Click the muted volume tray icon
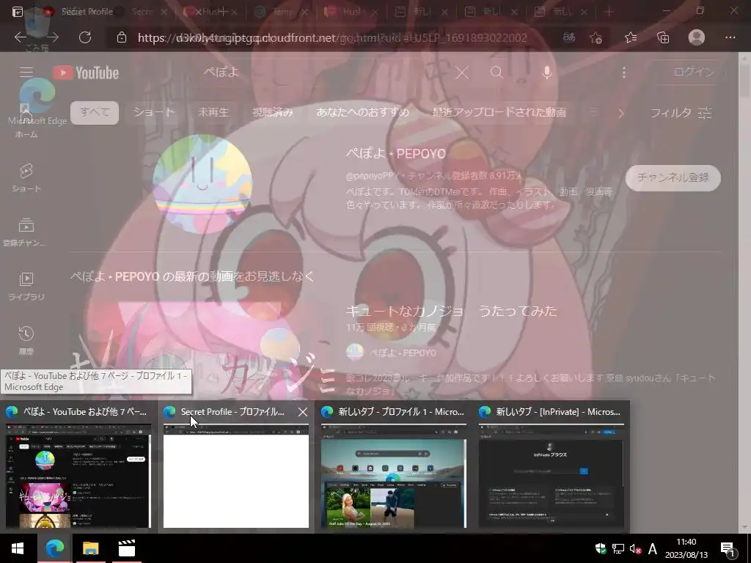 [635, 548]
